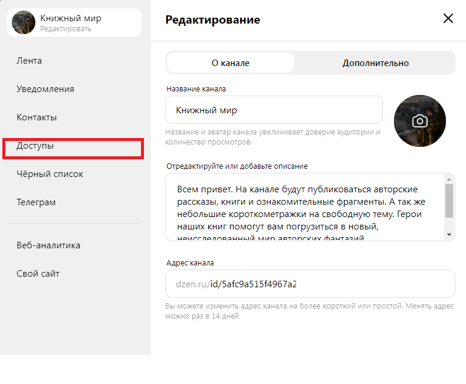
Task: Click the Книжный мир avatar in the sidebar
Action: [24, 22]
